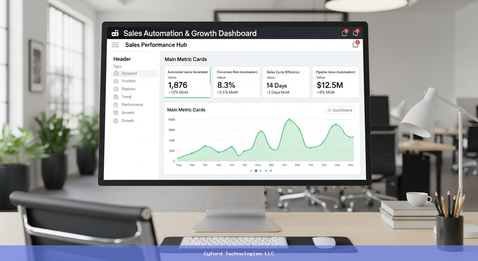The width and height of the screenshot is (478, 261).
Task: Click the search field in the chart panel
Action: [340, 110]
